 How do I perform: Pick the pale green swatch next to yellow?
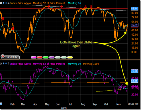(x=64, y=57)
